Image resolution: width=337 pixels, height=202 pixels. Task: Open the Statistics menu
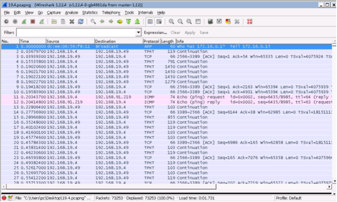(90, 13)
